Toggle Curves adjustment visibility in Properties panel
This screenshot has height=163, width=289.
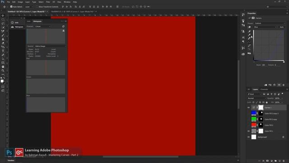(279, 85)
